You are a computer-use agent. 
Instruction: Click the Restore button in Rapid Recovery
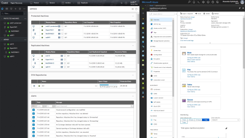51,3
